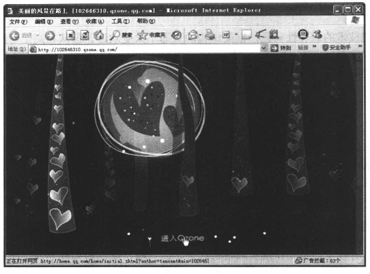Click the History clock icon

176,35
